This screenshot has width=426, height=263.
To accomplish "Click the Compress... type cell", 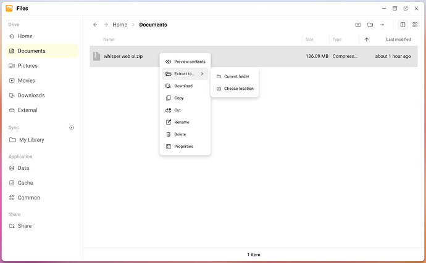I will pos(345,56).
